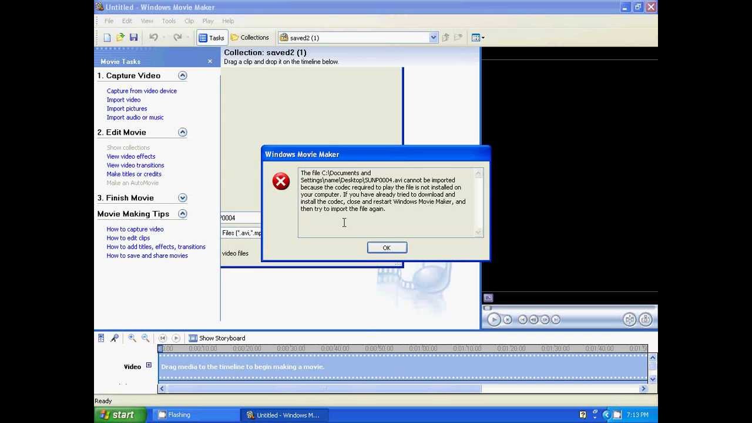Click the Undo arrow icon
Image resolution: width=752 pixels, height=423 pixels.
[x=153, y=38]
